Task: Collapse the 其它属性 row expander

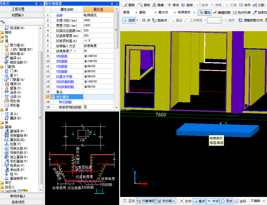Action: [53, 97]
